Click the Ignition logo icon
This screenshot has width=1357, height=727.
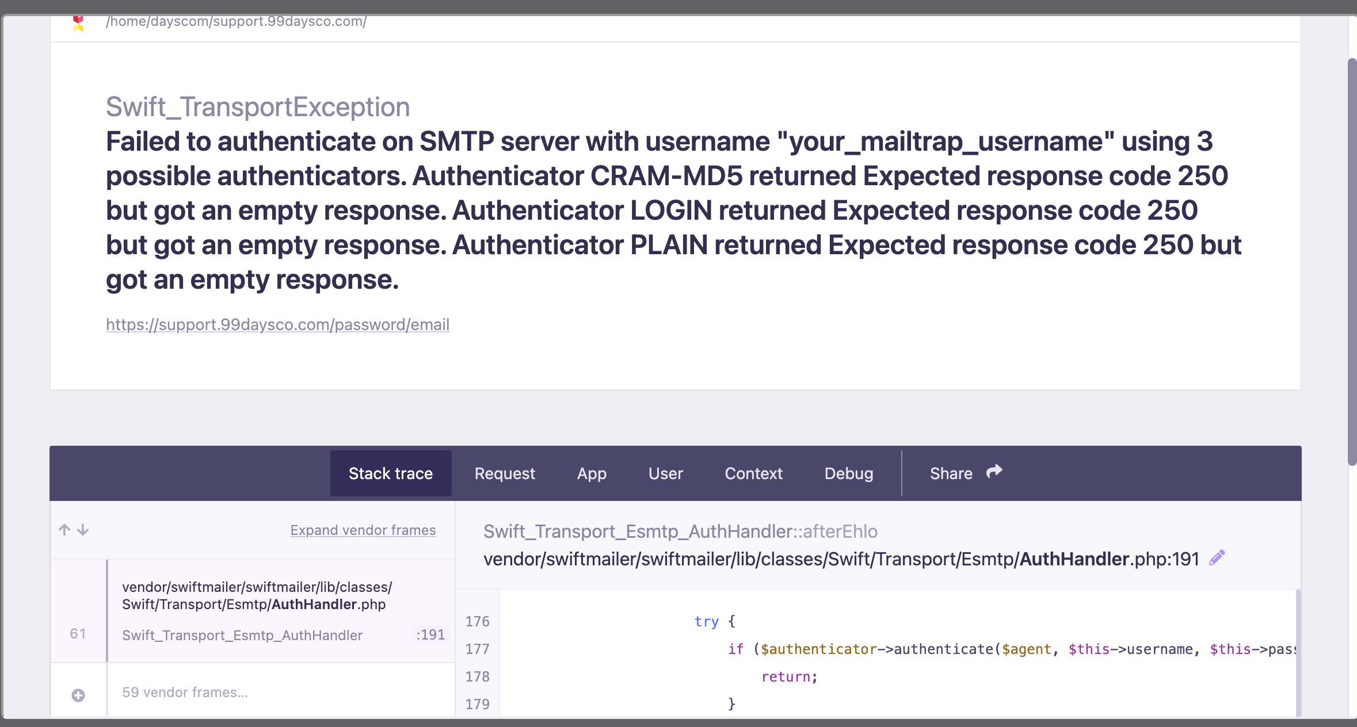pos(78,24)
